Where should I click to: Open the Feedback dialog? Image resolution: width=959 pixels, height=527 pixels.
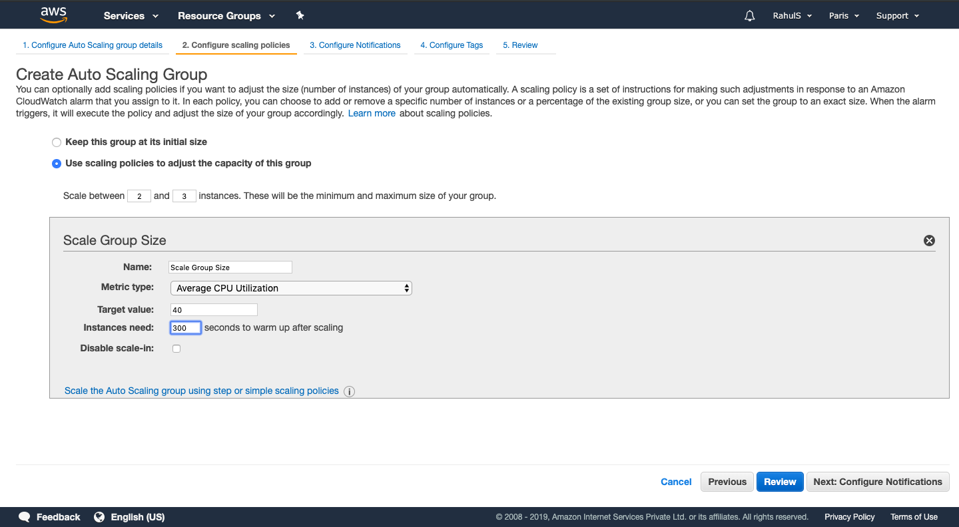point(49,517)
